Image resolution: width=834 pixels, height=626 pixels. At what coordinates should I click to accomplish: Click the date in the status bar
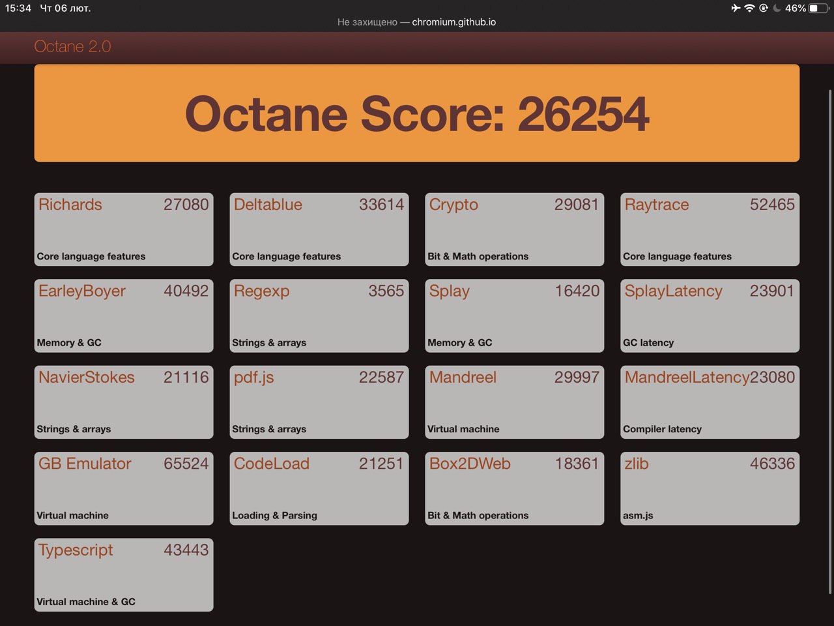(x=65, y=8)
